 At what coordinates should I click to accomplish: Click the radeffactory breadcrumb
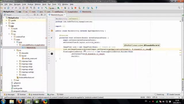click(x=58, y=12)
